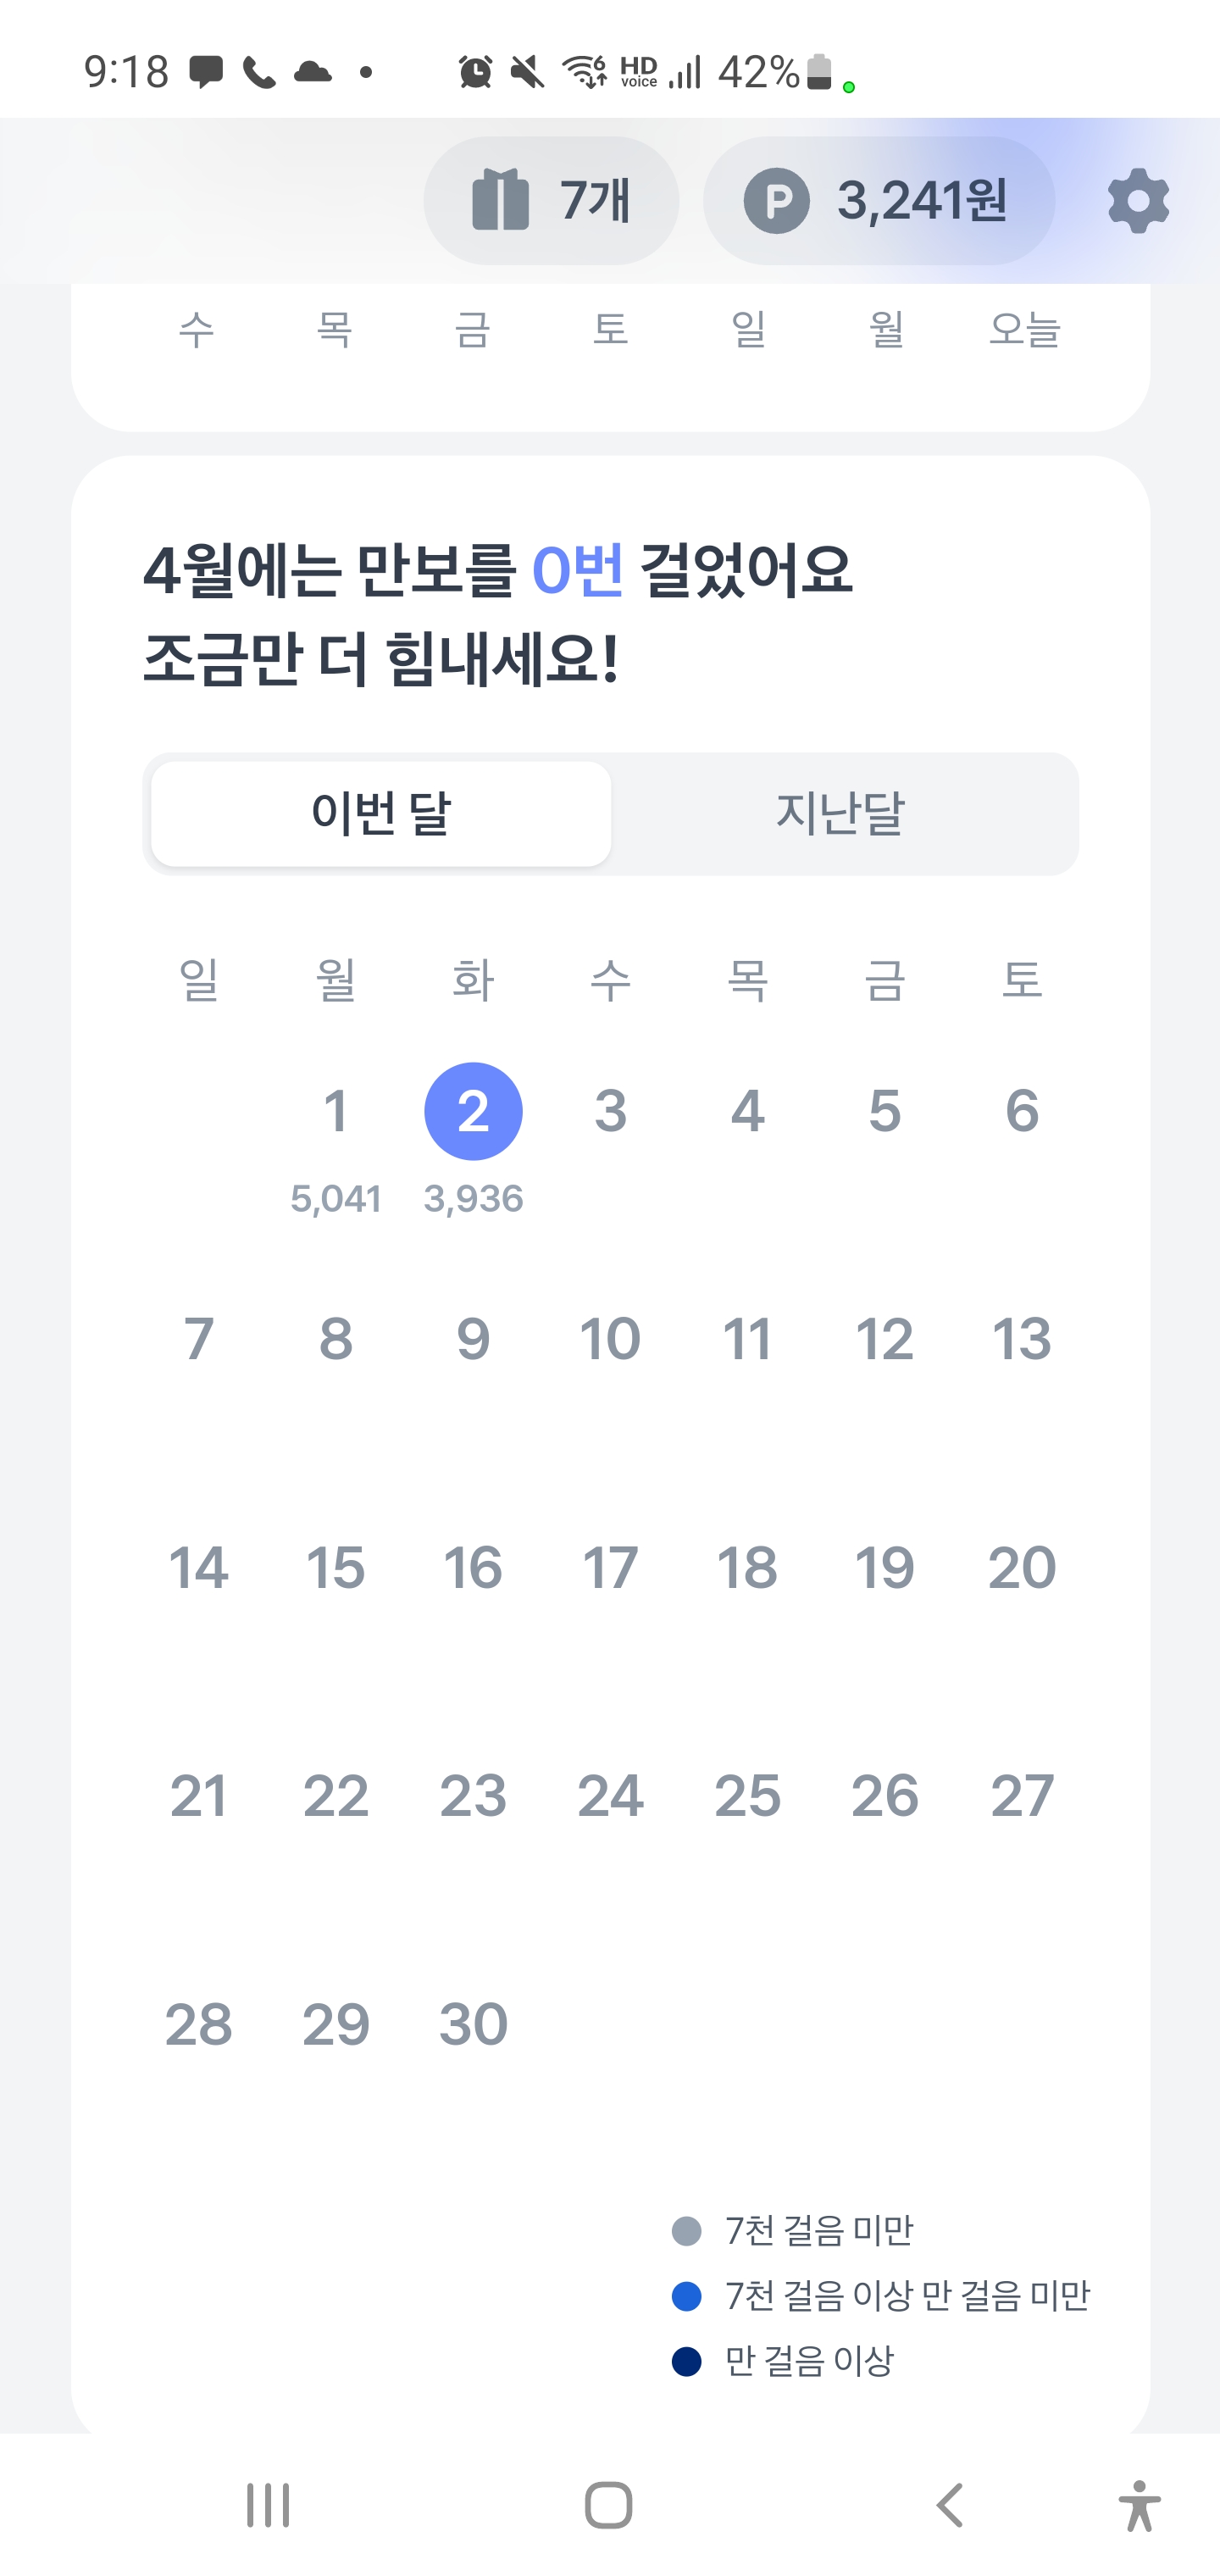Screen dimensions: 1220x2576
Task: Tap the blue 7천 걸음 이상 legend dot
Action: point(686,2296)
